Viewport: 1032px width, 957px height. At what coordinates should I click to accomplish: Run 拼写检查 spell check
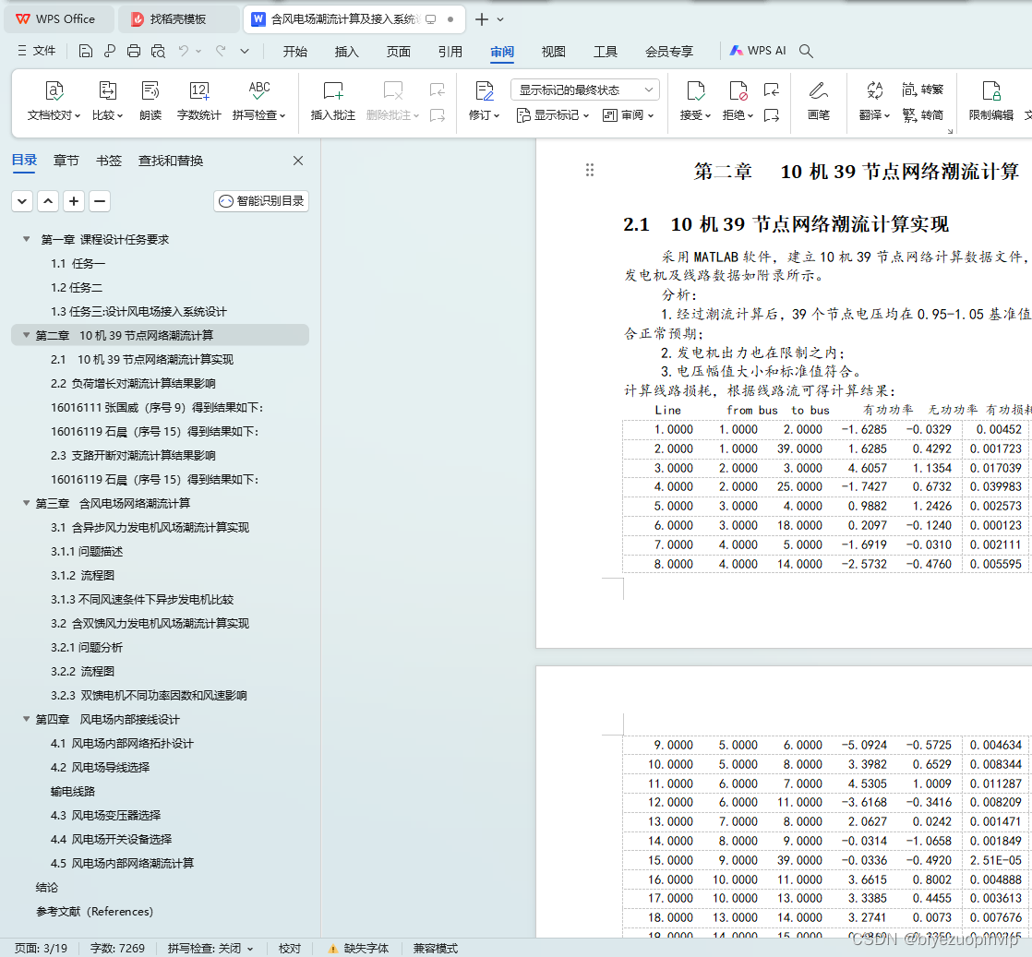point(258,101)
